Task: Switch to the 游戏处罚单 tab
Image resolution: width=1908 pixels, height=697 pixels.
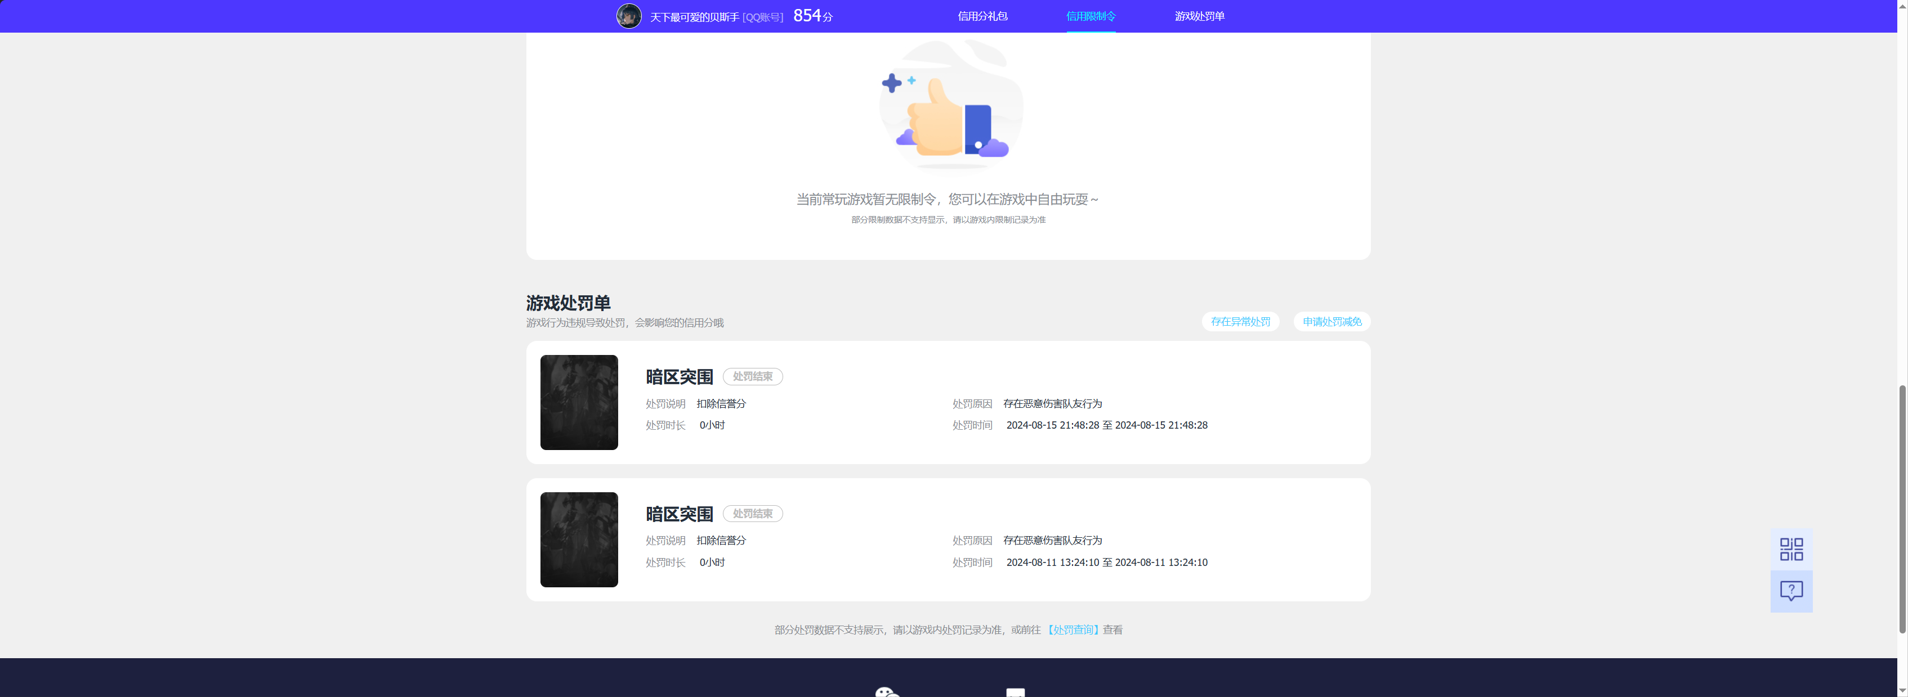Action: click(1199, 16)
